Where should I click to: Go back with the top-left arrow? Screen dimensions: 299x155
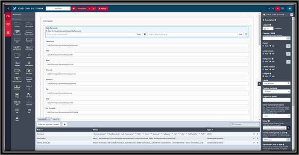[x=8, y=9]
